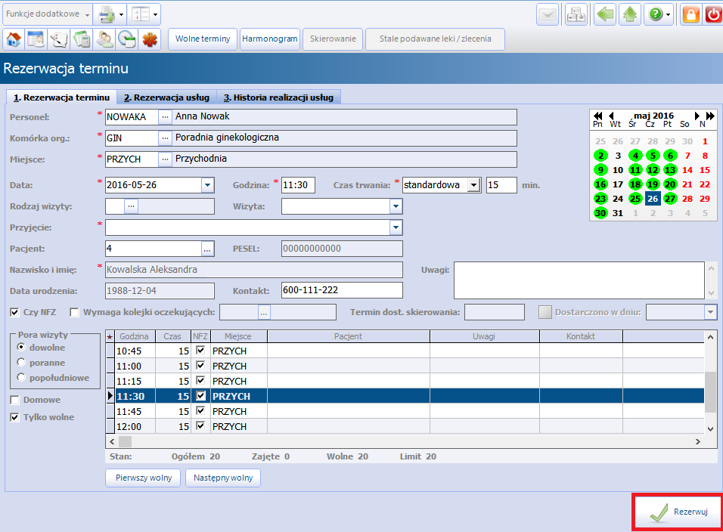Click the Skierowanie button
723x532 pixels.
[333, 39]
